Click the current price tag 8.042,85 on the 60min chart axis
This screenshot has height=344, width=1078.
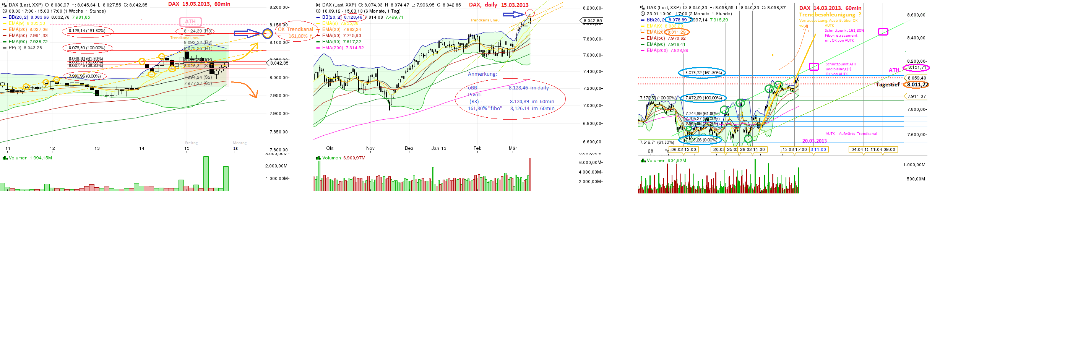[x=279, y=63]
